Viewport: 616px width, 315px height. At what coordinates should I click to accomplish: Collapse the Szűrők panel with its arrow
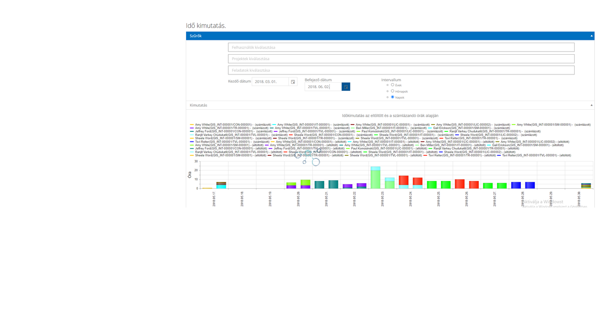click(591, 36)
